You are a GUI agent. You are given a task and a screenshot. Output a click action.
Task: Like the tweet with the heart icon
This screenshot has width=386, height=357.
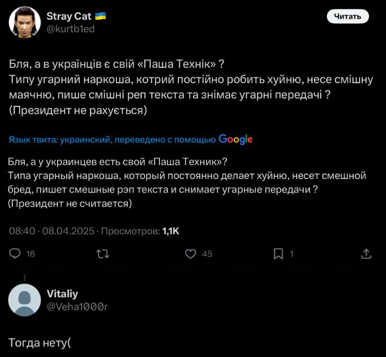(191, 254)
